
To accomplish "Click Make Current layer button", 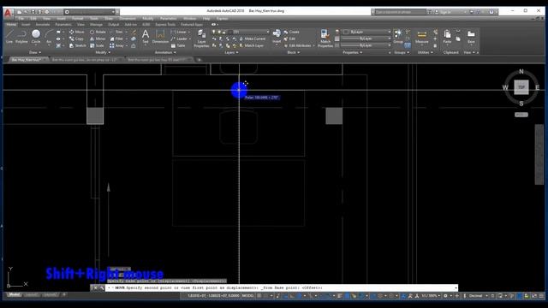I will pyautogui.click(x=253, y=38).
